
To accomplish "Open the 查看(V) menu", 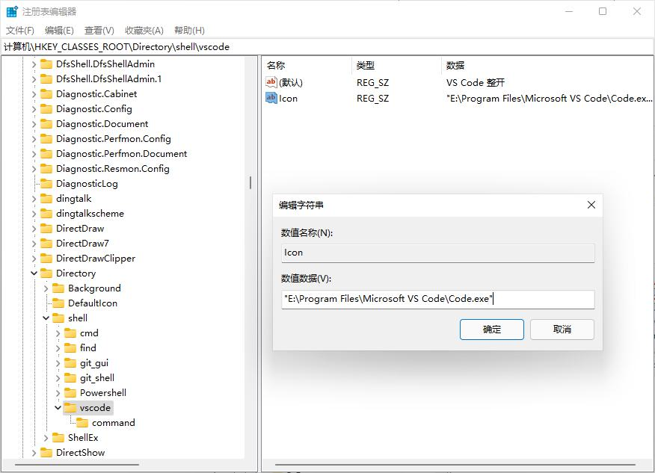I will click(x=99, y=31).
